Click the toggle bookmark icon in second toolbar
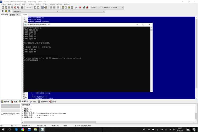198x132 pixels. (x=6, y=11)
